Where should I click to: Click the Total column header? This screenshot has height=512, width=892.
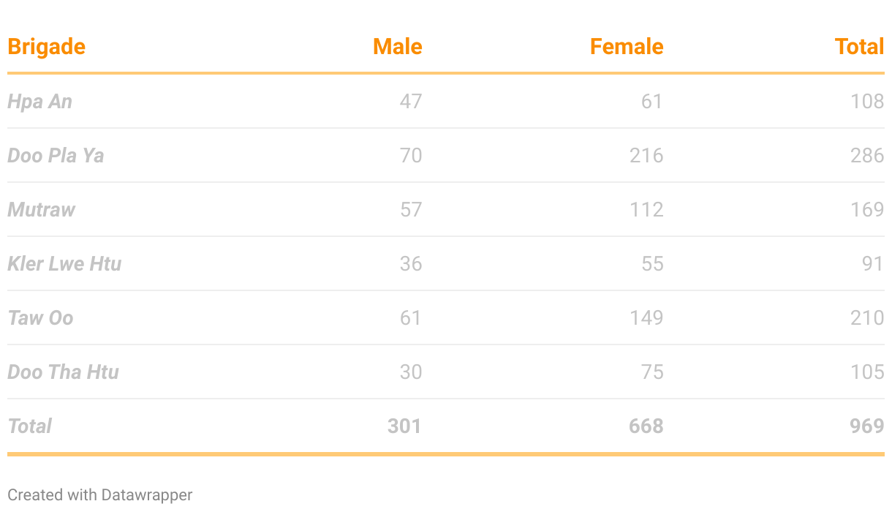859,47
